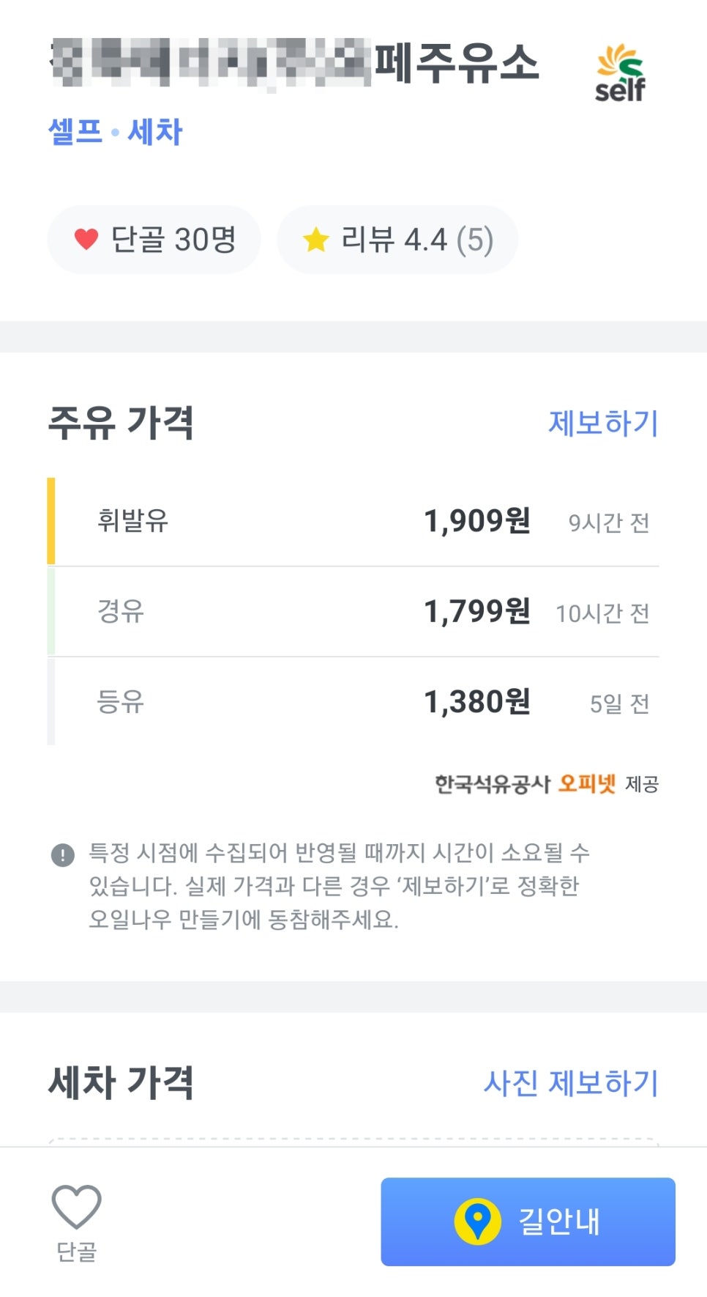Tap the 사진 제보하기 link
Screen dimensions: 707x1297
(571, 1082)
